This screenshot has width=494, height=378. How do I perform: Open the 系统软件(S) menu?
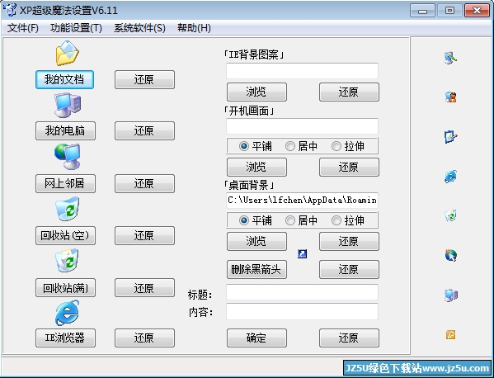[x=139, y=28]
